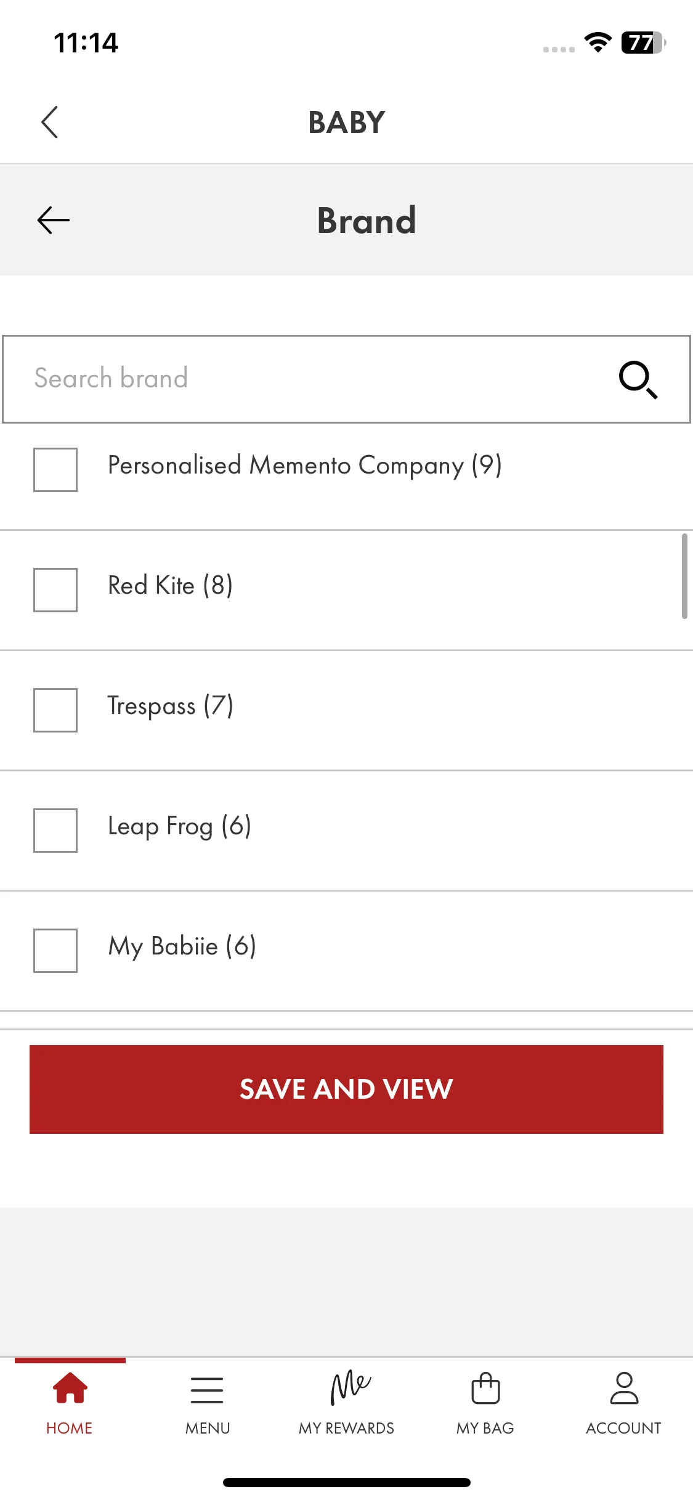Screen dimensions: 693x1502
Task: Go back using the Brand arrow icon
Action: click(54, 220)
